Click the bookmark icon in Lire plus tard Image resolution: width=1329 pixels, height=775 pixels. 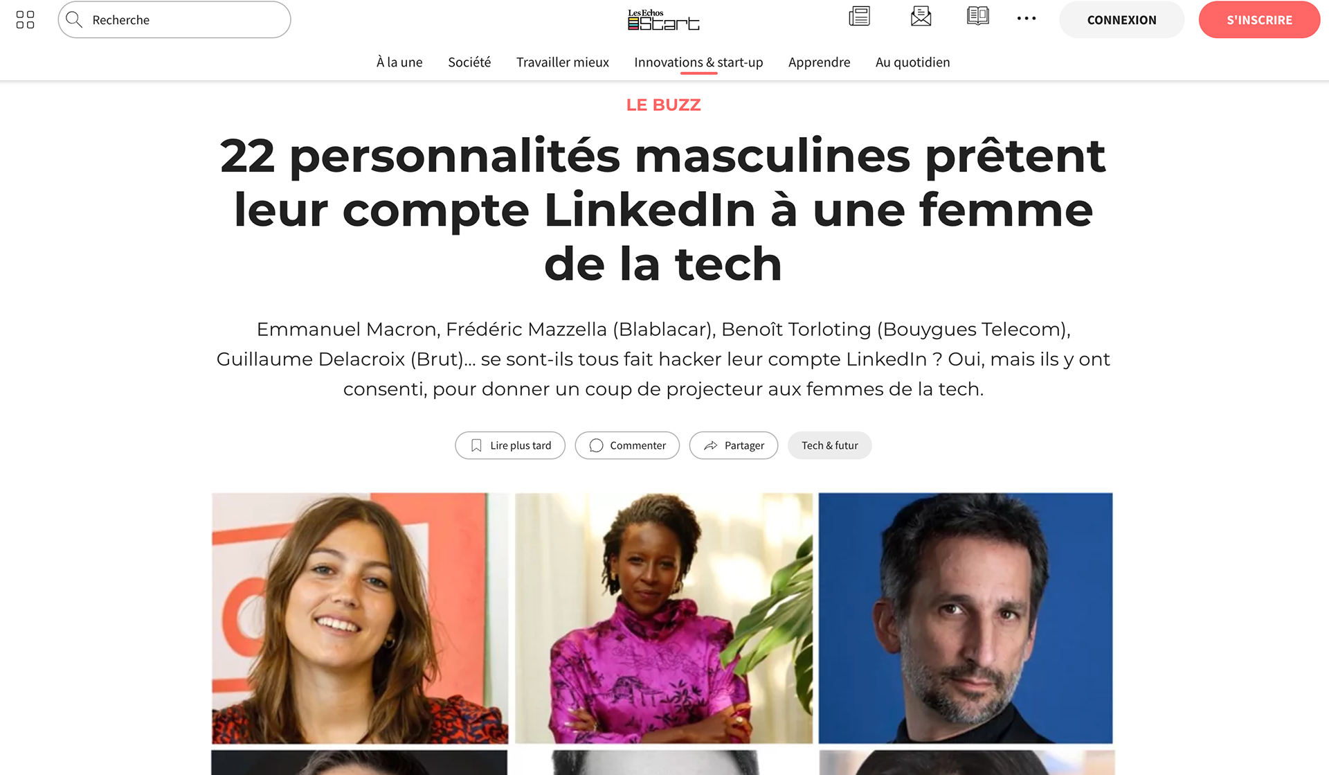point(476,445)
